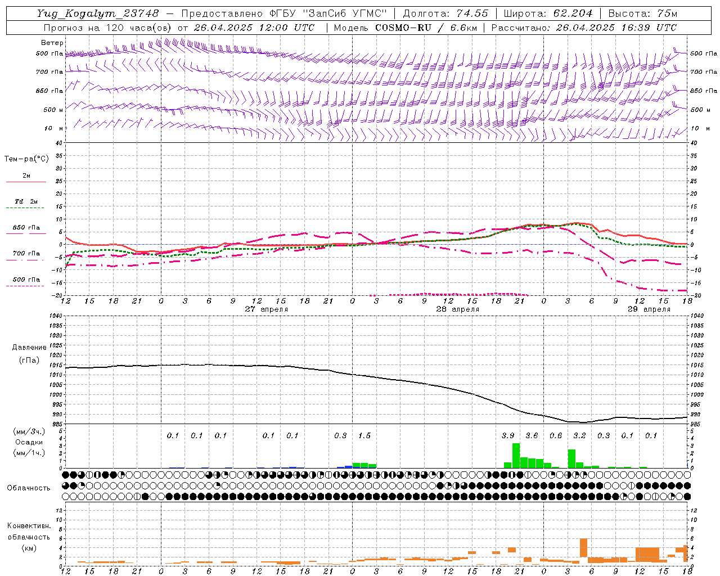The image size is (720, 576).
Task: Click the Облачность row label
Action: pos(29,488)
